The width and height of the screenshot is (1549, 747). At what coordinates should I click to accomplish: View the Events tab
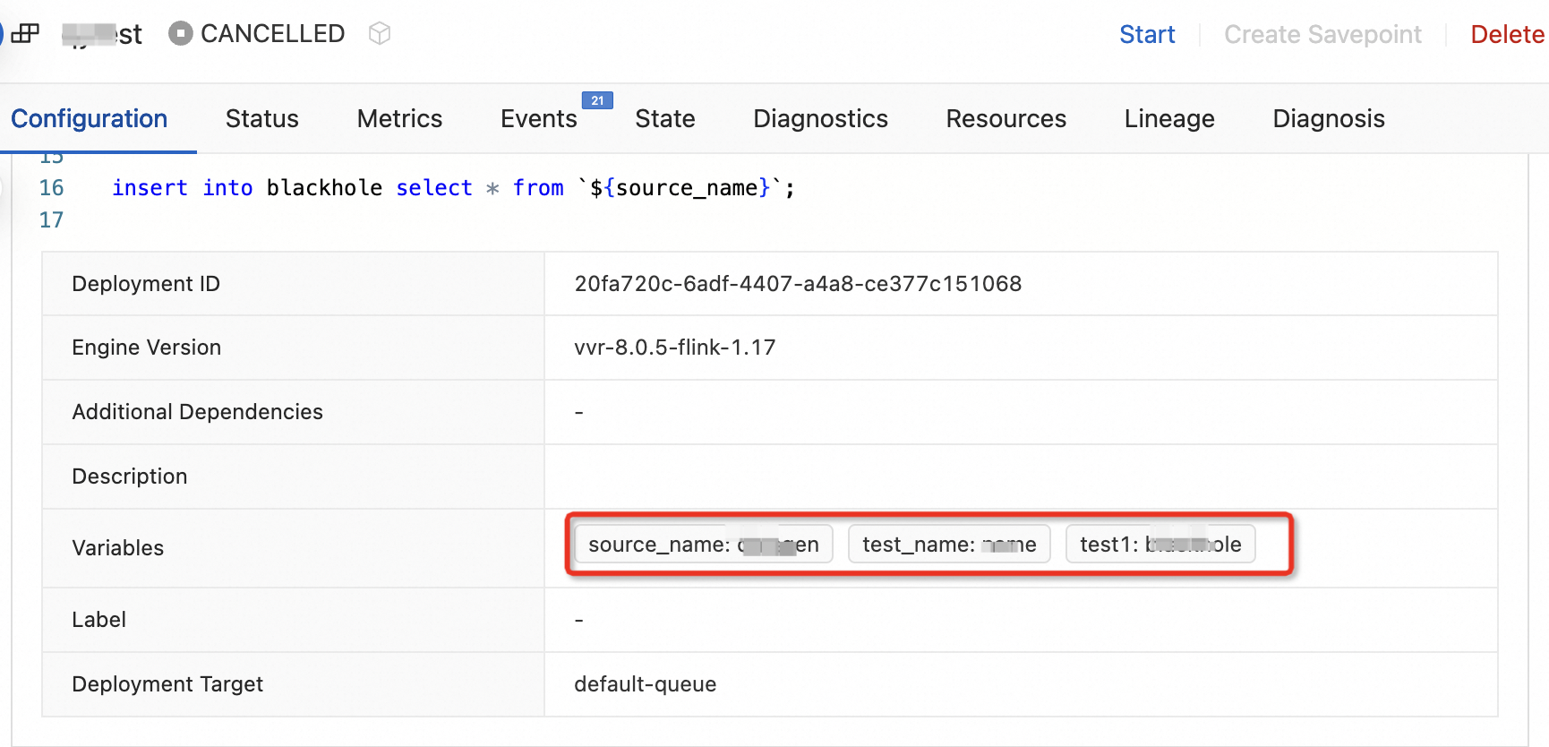(539, 118)
